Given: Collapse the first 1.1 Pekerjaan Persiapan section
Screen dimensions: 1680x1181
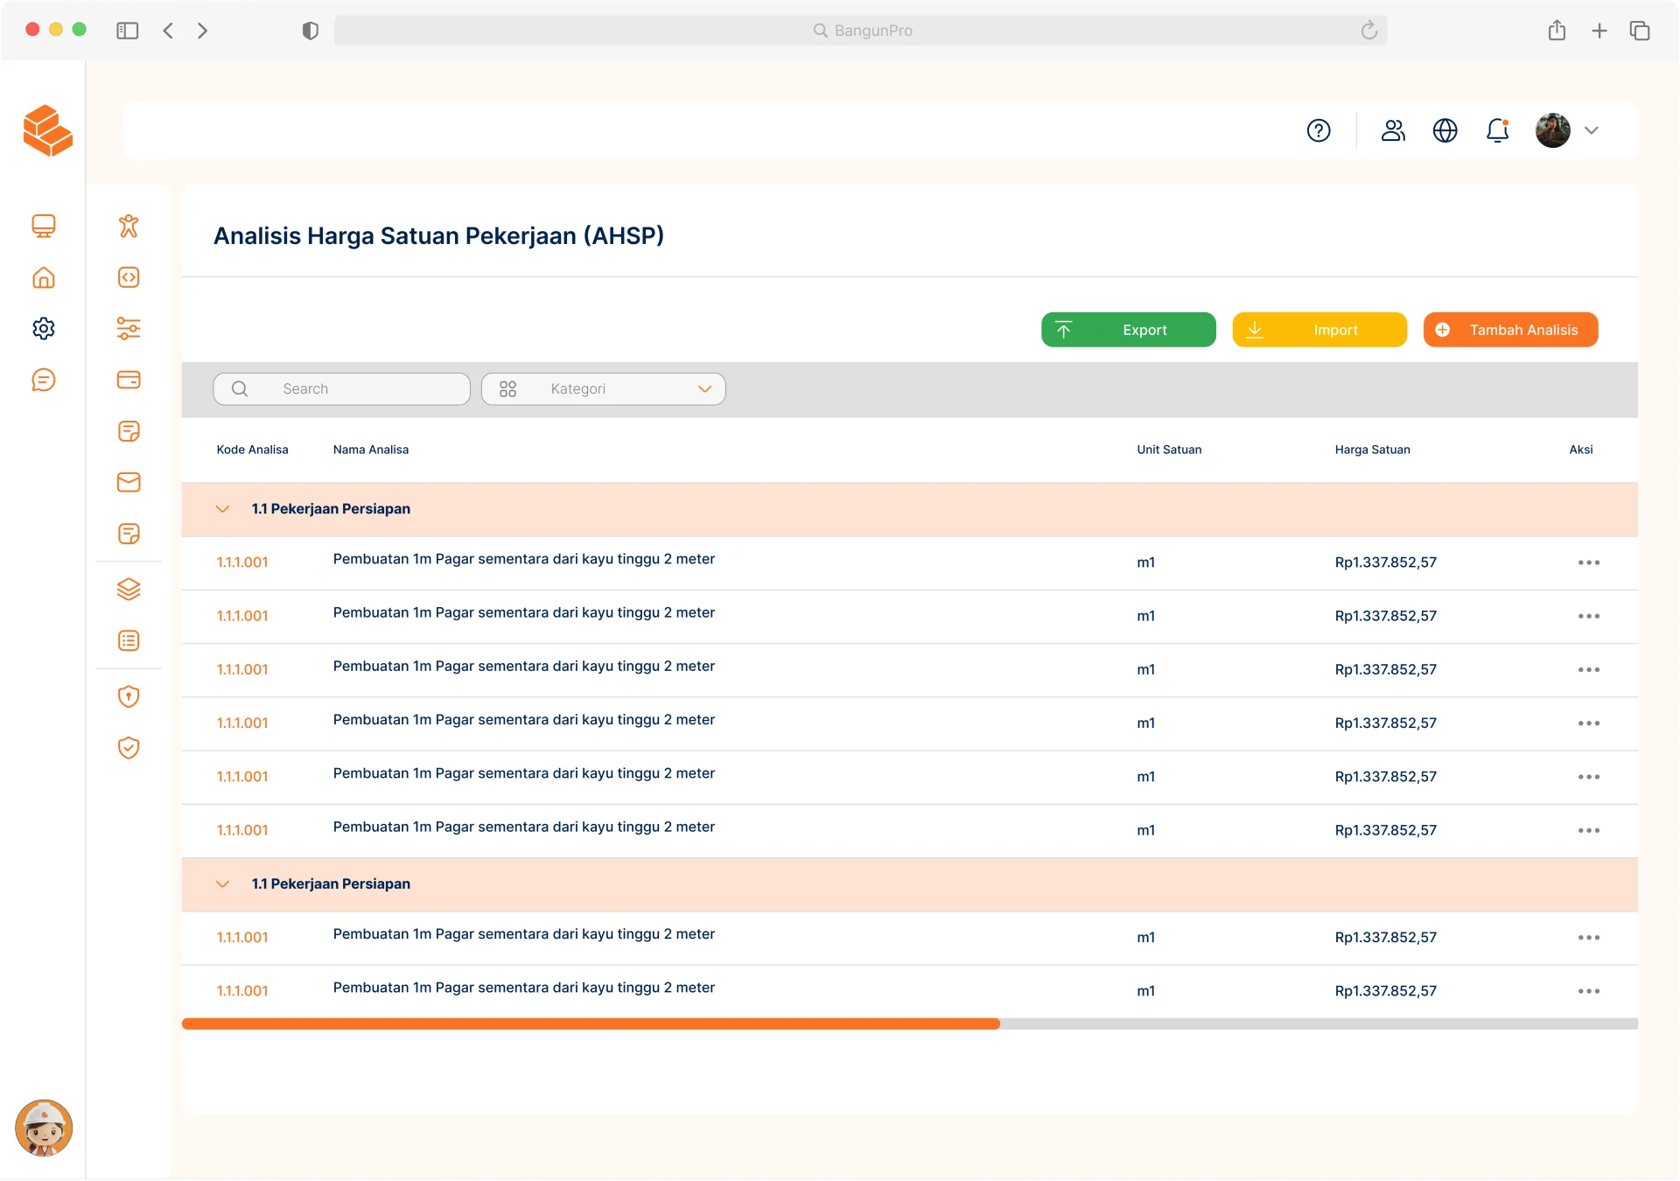Looking at the screenshot, I should (x=222, y=509).
